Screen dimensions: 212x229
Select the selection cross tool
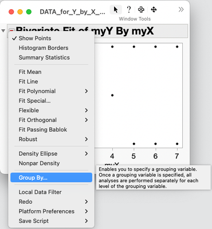(141, 9)
